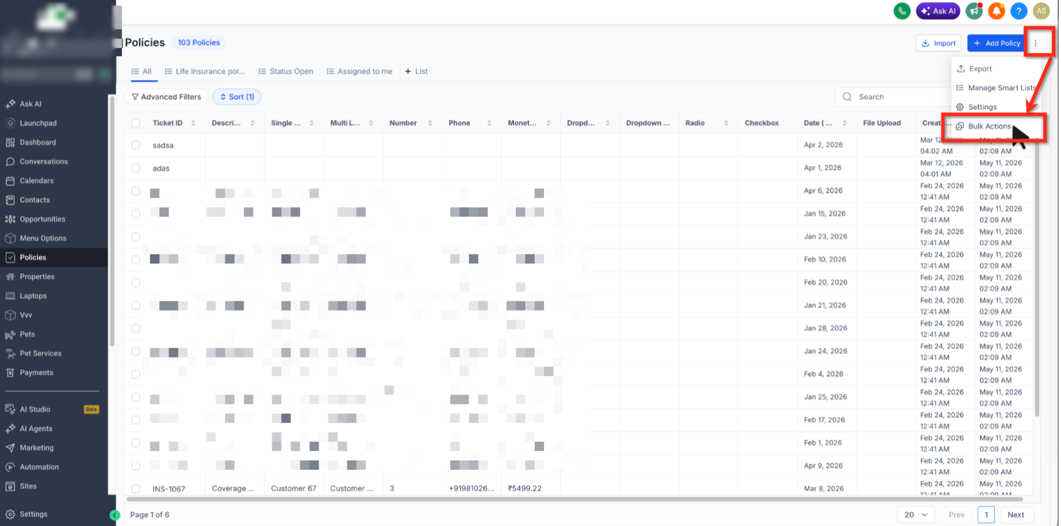Check the Feb 10, 2026 row checkbox
1061x526 pixels.
[136, 259]
